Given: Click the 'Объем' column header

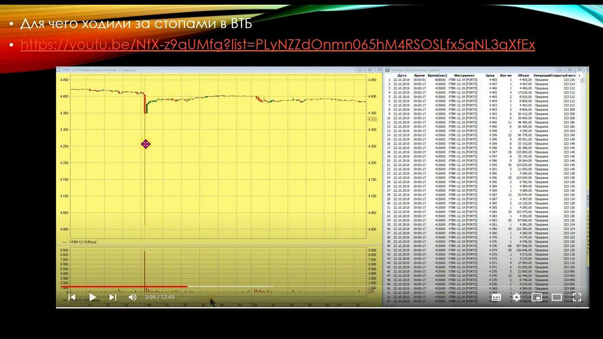Looking at the screenshot, I should (x=523, y=75).
